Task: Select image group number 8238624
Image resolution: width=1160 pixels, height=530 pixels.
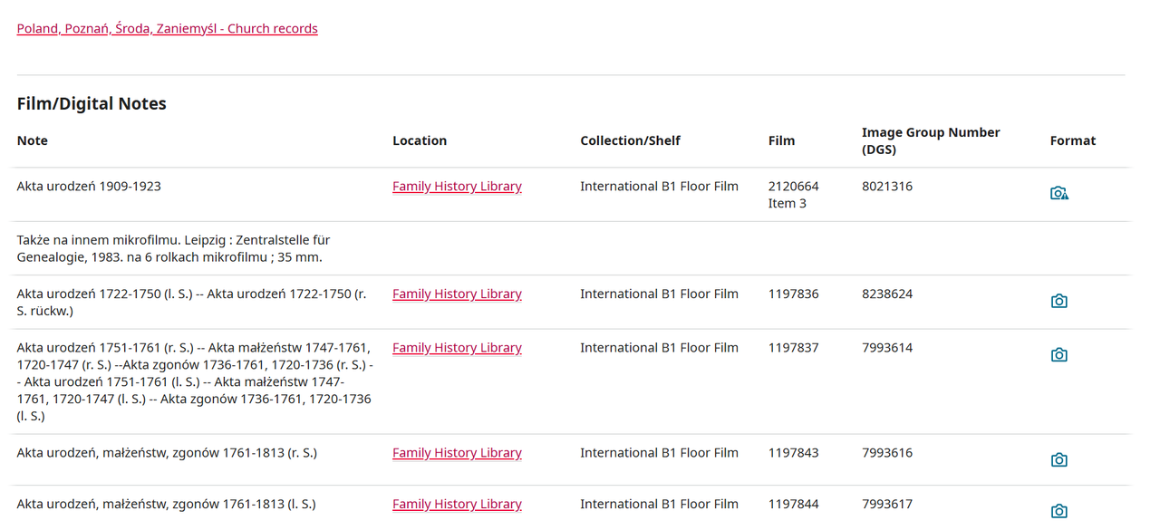Action: (887, 294)
